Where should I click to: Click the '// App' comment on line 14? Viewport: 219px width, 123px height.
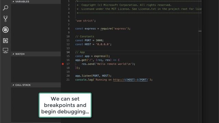coord(80,52)
